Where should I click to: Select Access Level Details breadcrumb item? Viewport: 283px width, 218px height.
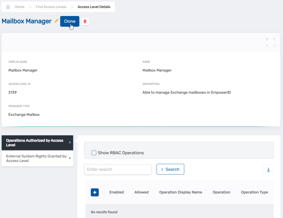(94, 7)
